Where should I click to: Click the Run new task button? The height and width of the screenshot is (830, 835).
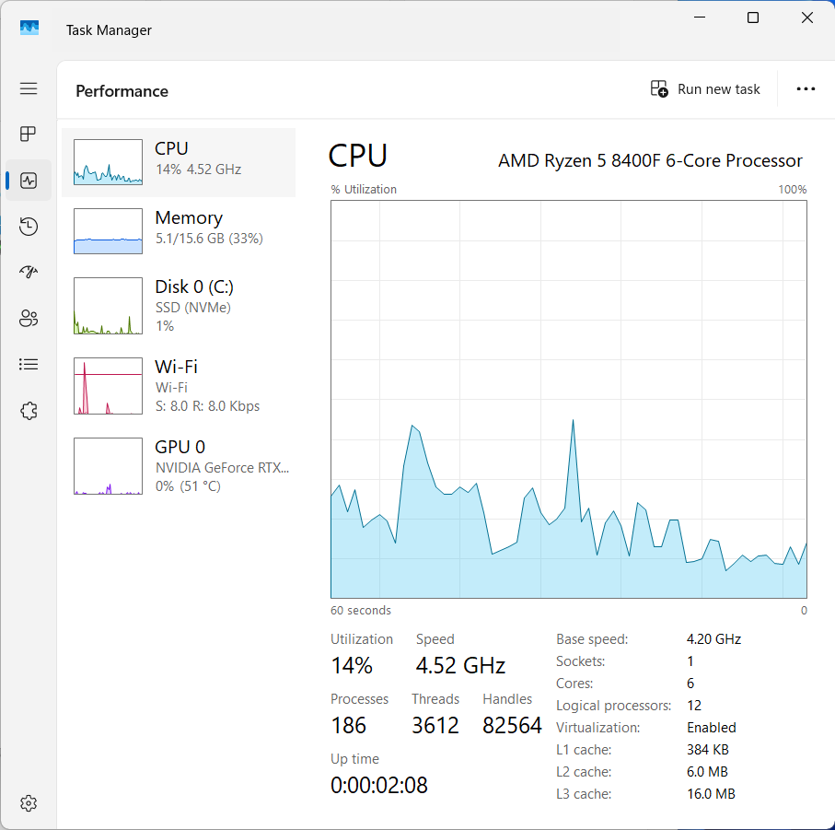(x=706, y=89)
